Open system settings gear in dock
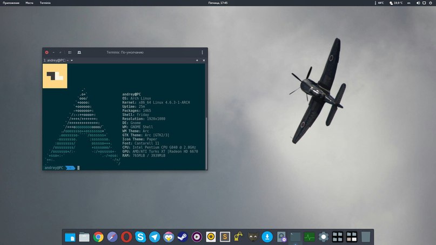 point(324,237)
